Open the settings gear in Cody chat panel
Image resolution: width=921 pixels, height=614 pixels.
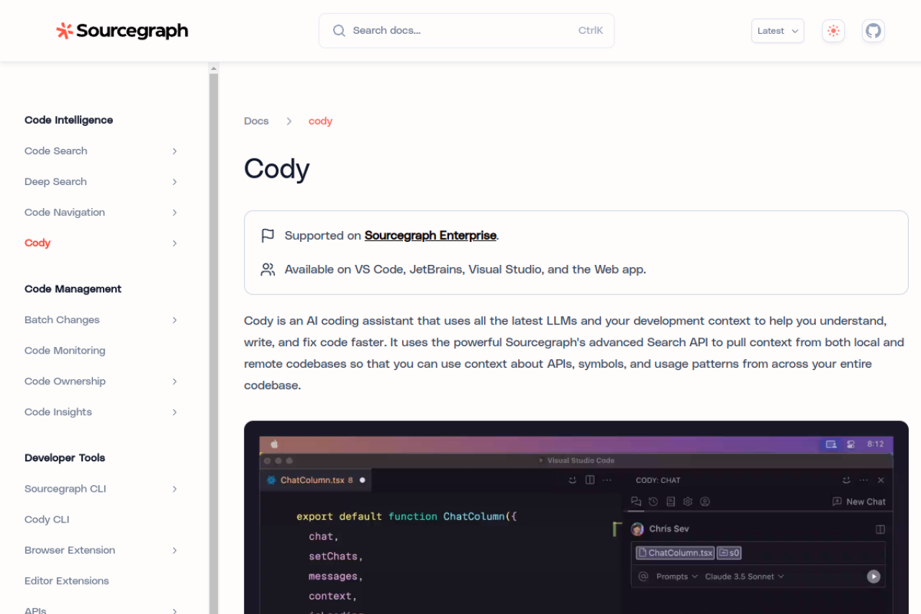tap(687, 501)
